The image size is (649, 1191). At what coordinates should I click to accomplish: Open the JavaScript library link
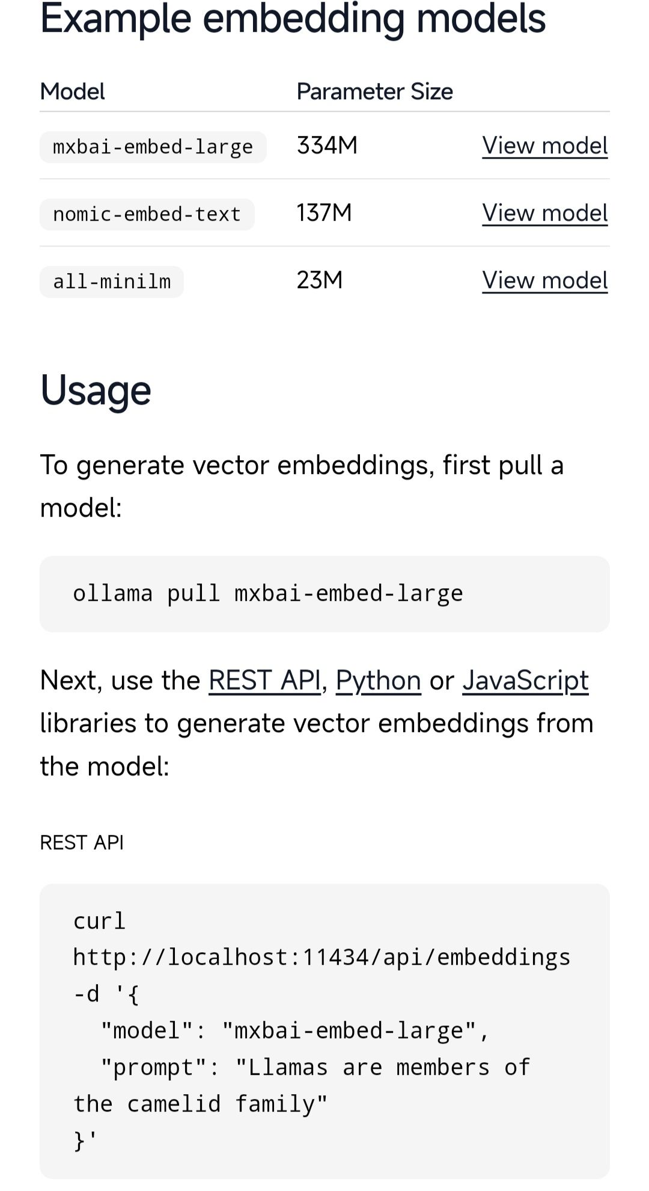coord(525,681)
